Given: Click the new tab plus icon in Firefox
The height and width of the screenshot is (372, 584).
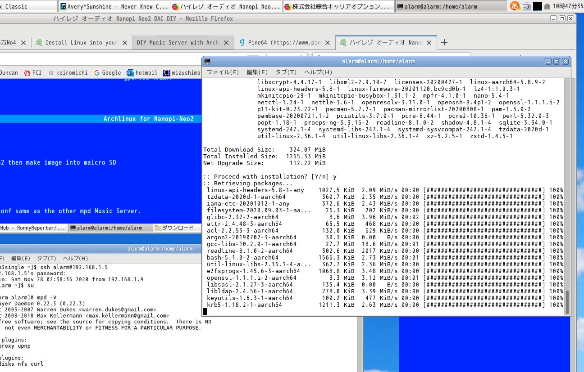Looking at the screenshot, I should pyautogui.click(x=444, y=42).
